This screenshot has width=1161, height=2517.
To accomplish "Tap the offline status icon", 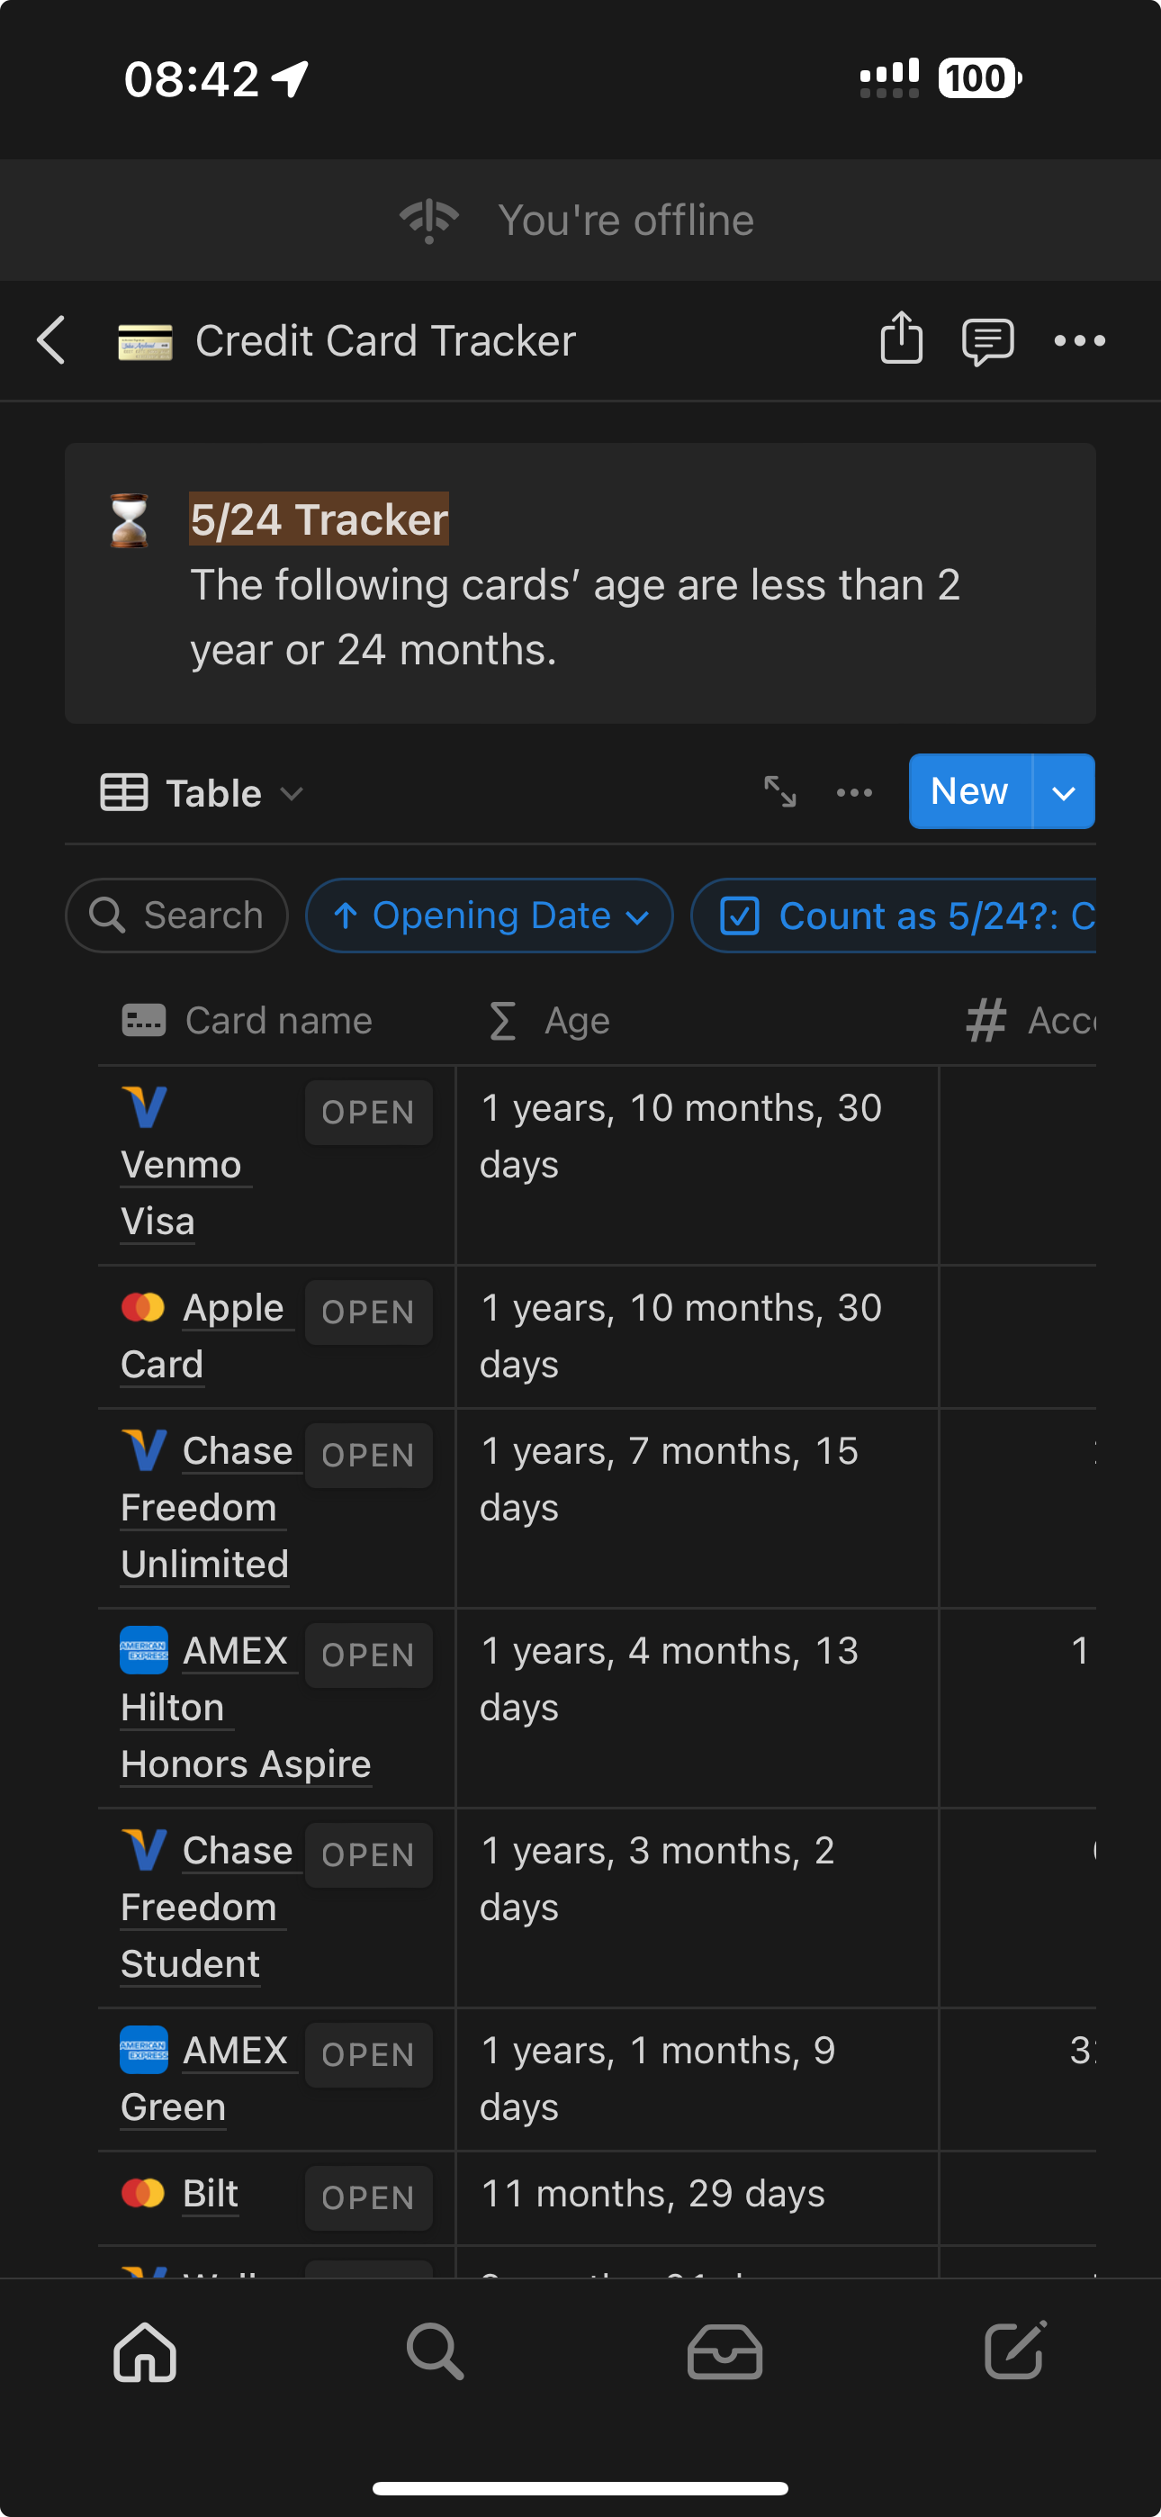I will coord(429,221).
